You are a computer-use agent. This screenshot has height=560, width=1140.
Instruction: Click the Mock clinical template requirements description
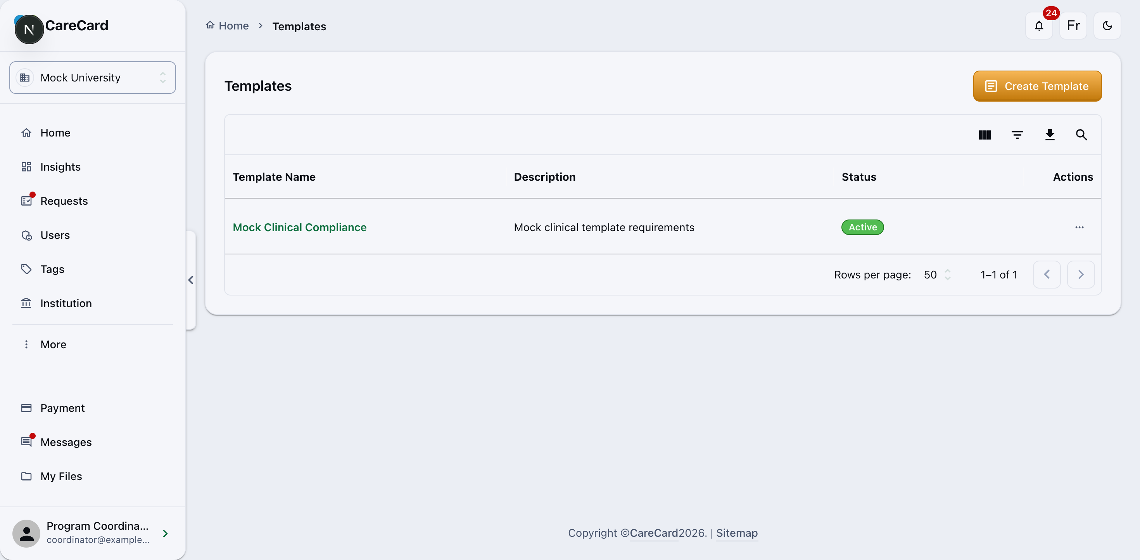[x=604, y=227]
